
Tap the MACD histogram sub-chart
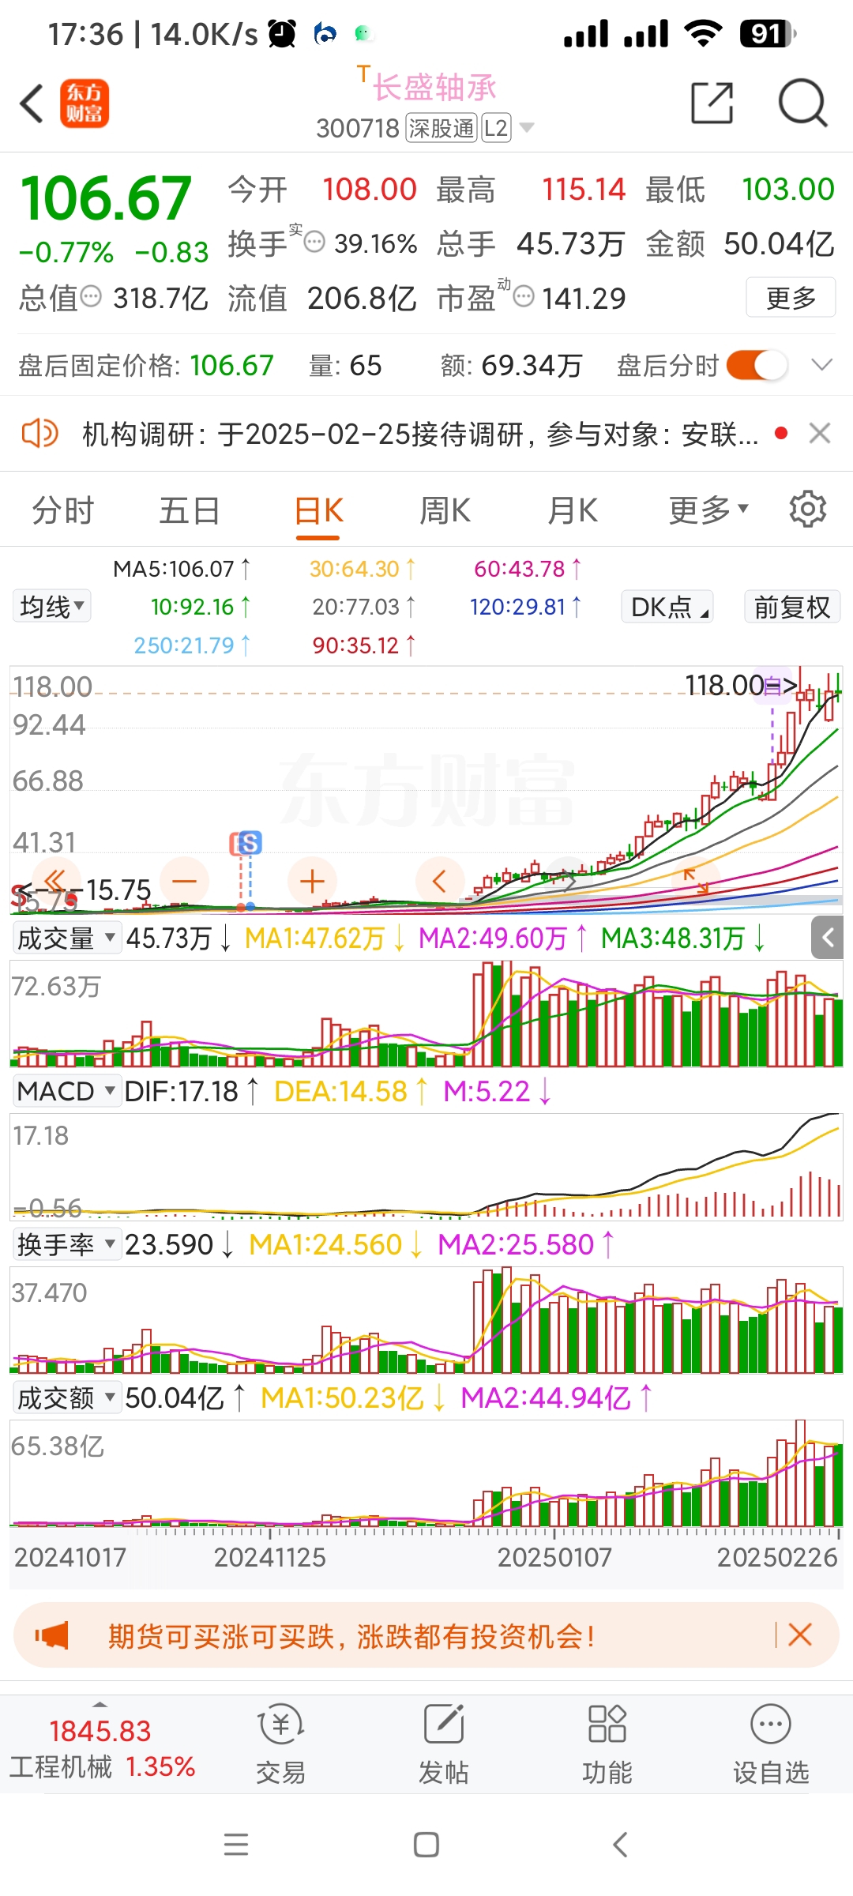click(426, 1166)
